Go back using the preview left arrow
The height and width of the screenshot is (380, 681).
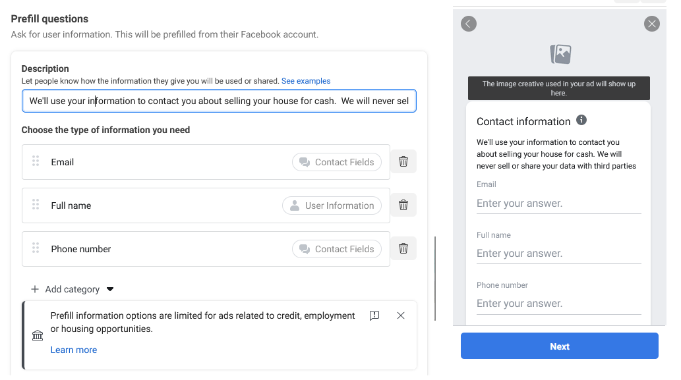[469, 24]
